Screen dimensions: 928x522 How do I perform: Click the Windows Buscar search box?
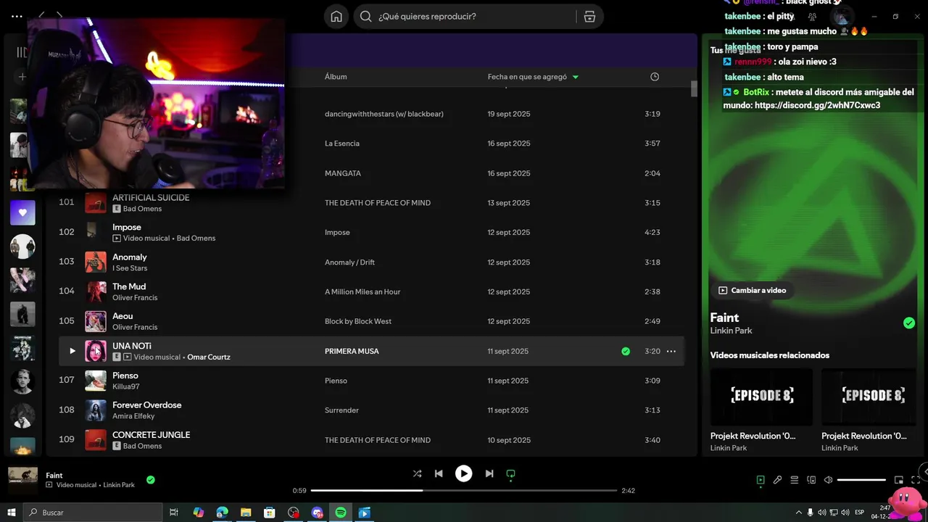point(93,513)
